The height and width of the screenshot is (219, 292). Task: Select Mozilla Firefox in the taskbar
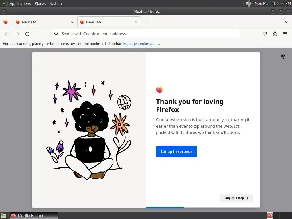[34, 216]
